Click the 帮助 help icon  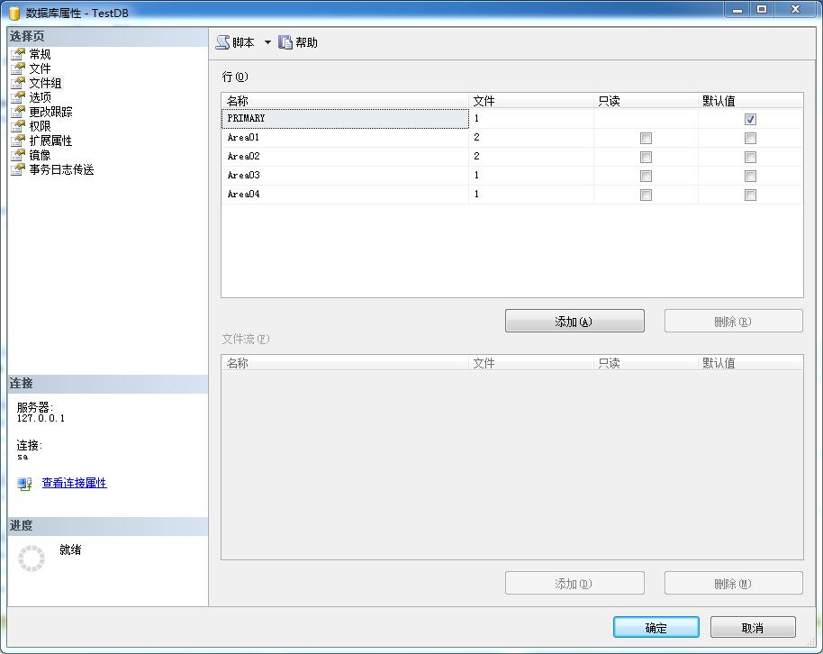[285, 42]
